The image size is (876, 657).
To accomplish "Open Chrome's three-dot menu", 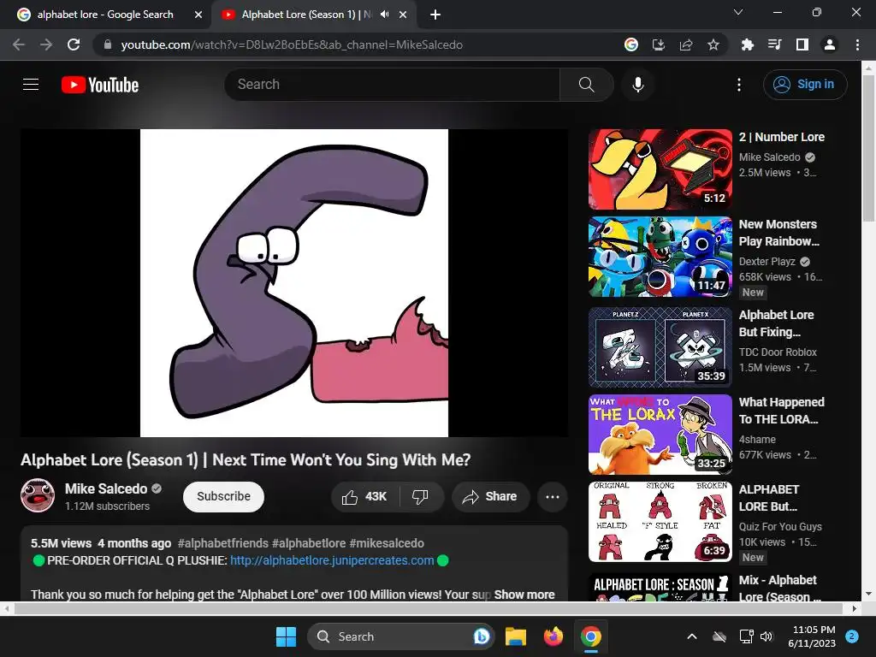I will click(857, 44).
